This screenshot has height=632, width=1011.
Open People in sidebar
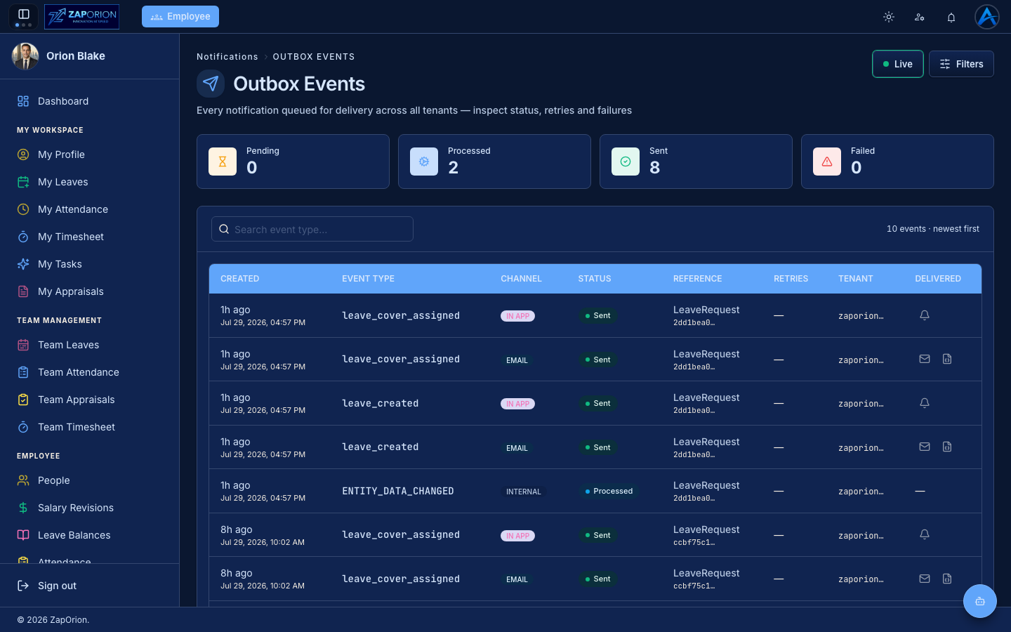[90, 480]
